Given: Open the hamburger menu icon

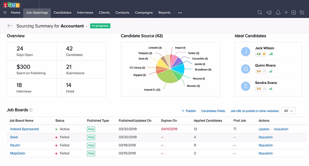Looking at the screenshot, I should (5, 12).
